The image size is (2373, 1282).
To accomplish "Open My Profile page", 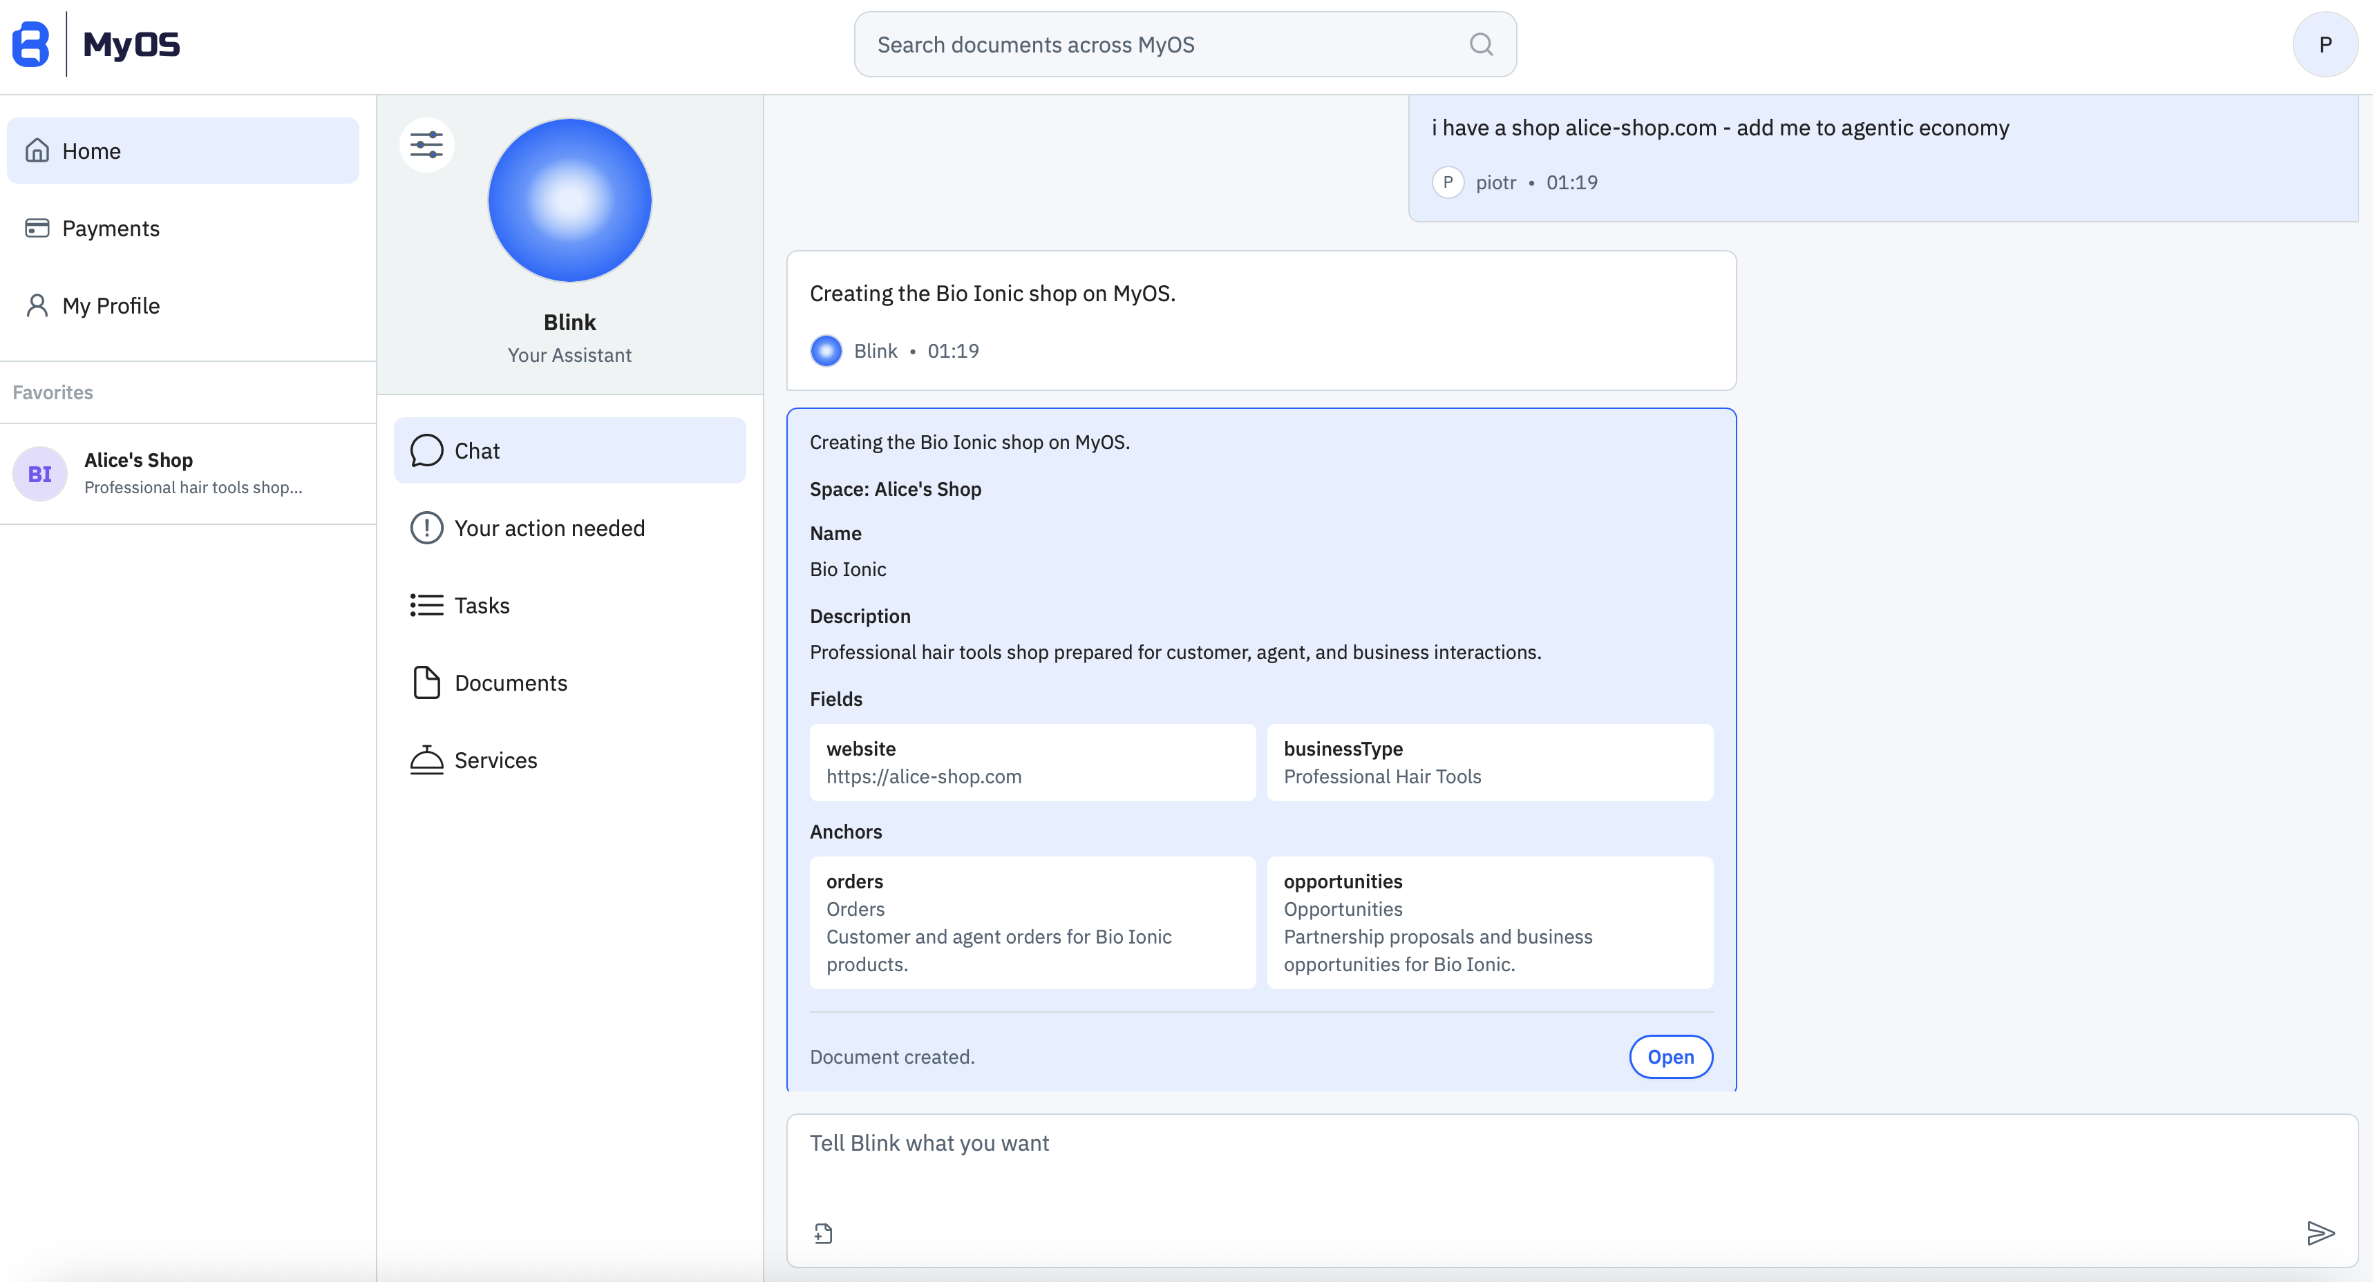I will pos(111,305).
